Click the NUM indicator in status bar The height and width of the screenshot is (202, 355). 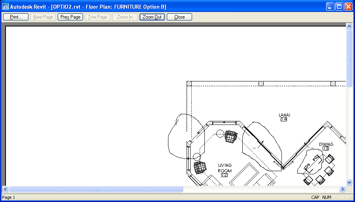tap(327, 197)
